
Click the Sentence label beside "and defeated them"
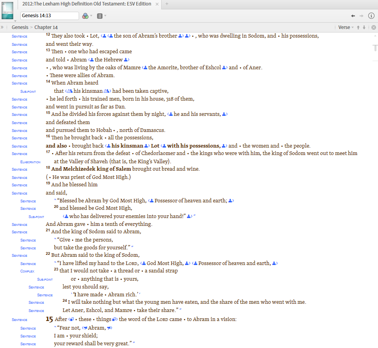(20, 123)
